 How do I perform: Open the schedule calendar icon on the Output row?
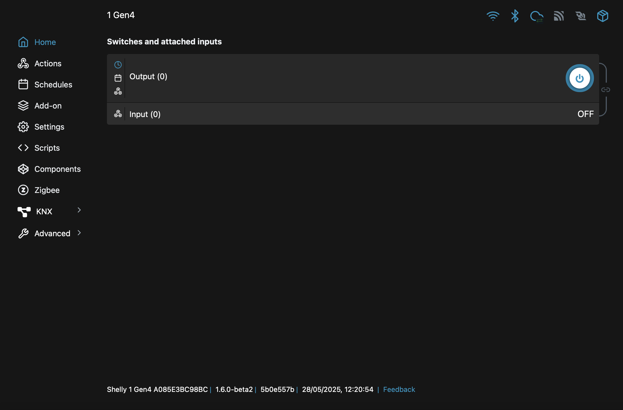pyautogui.click(x=118, y=78)
